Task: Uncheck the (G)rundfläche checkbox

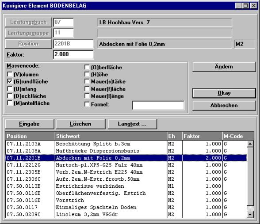Action: 10,81
